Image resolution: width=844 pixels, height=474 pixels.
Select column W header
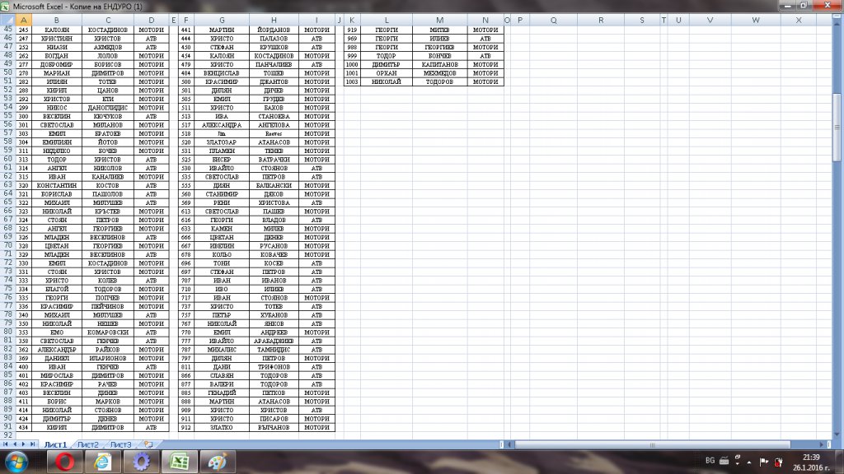[756, 20]
